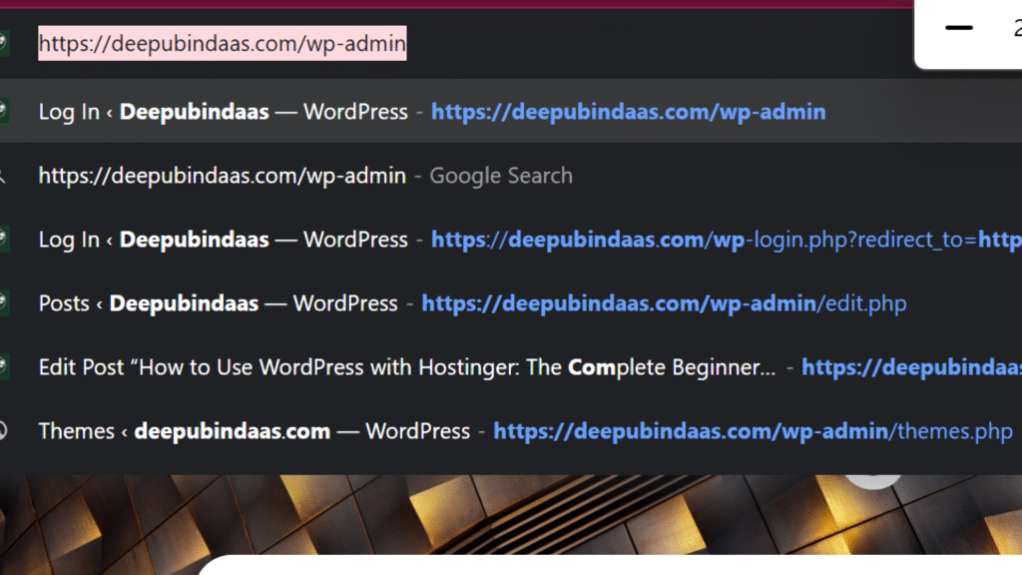Click the blue deepubindaas.com/wp-admin URL in first suggestion
The height and width of the screenshot is (575, 1022).
(628, 112)
